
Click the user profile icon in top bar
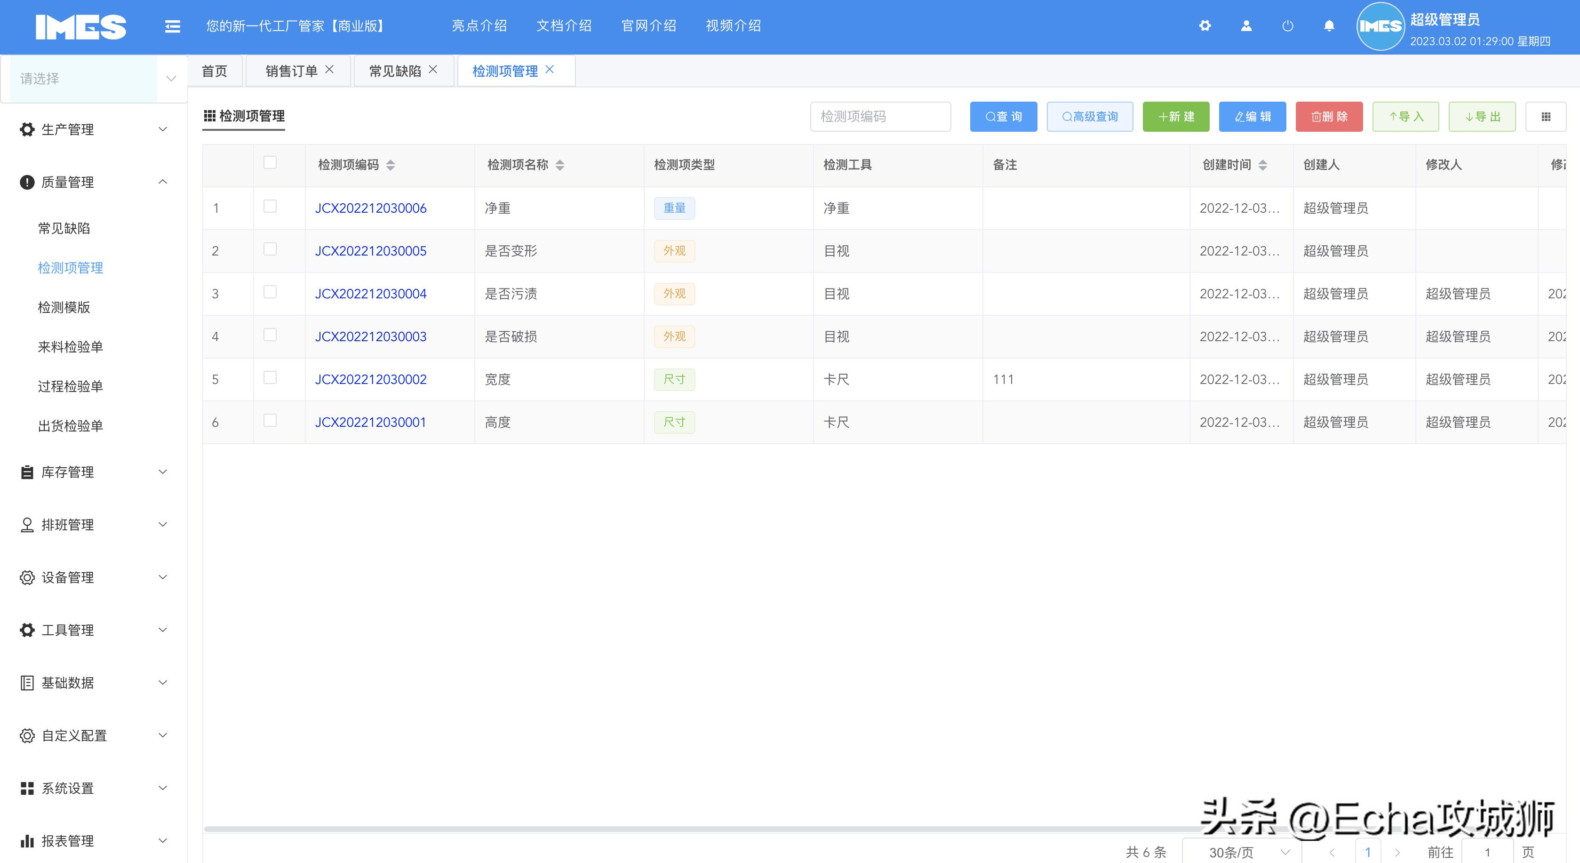[1246, 26]
